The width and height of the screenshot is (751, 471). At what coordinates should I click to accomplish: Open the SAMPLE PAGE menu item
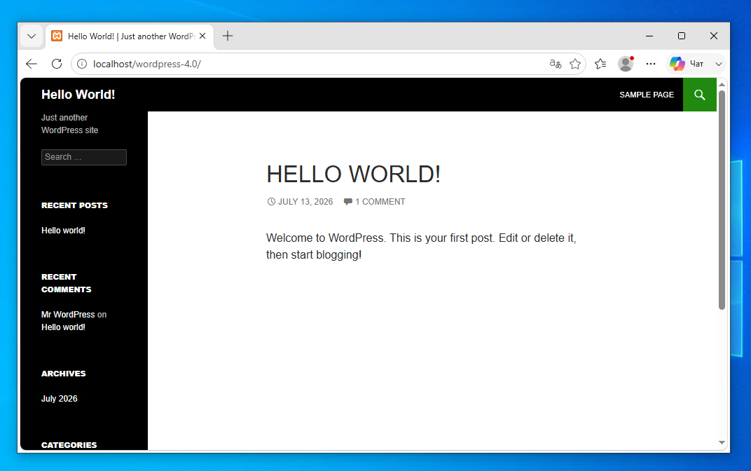click(647, 95)
